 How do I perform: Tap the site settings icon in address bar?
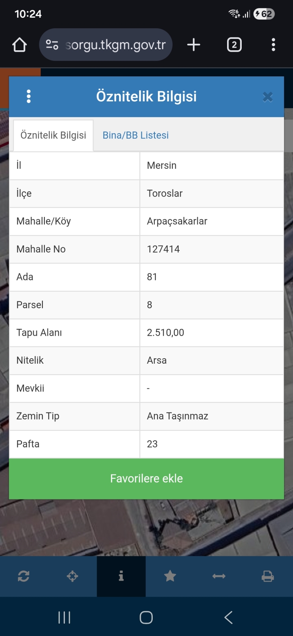(52, 45)
